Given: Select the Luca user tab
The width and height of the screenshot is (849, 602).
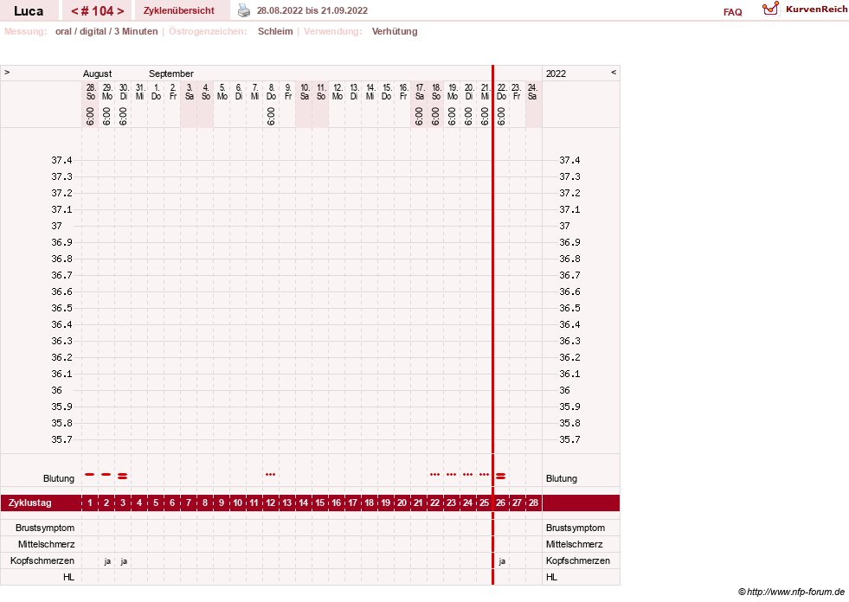Looking at the screenshot, I should pos(29,11).
